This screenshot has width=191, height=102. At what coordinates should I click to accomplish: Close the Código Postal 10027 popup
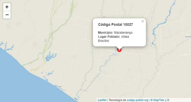click(143, 21)
